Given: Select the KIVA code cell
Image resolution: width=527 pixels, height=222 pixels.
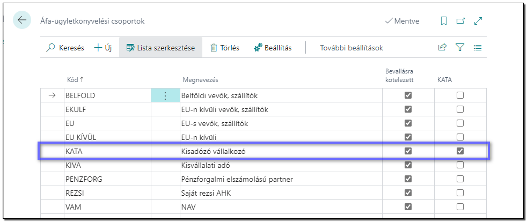Looking at the screenshot, I should click(107, 165).
